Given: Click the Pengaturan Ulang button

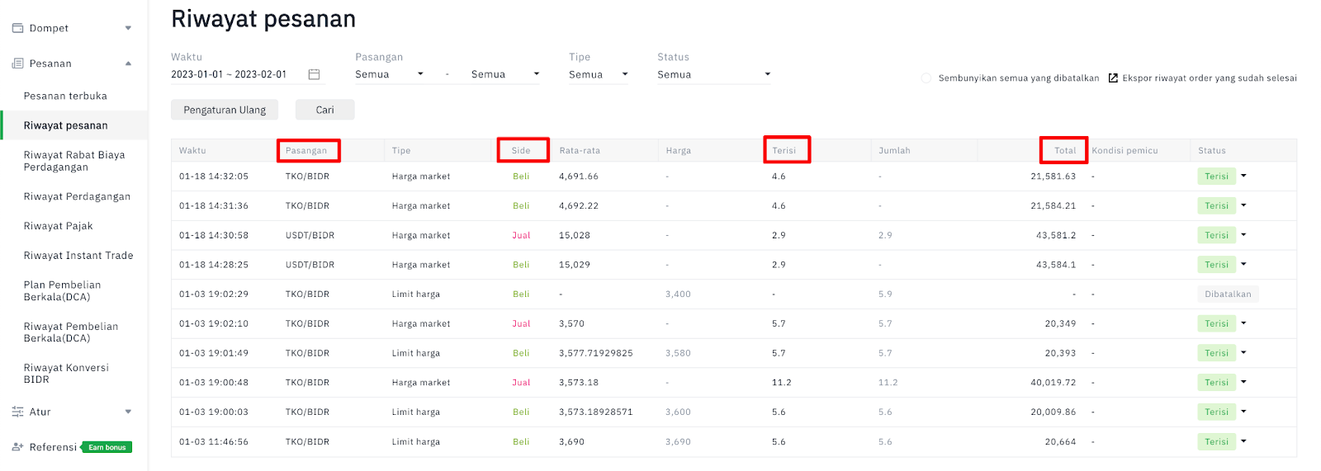Looking at the screenshot, I should pyautogui.click(x=225, y=110).
